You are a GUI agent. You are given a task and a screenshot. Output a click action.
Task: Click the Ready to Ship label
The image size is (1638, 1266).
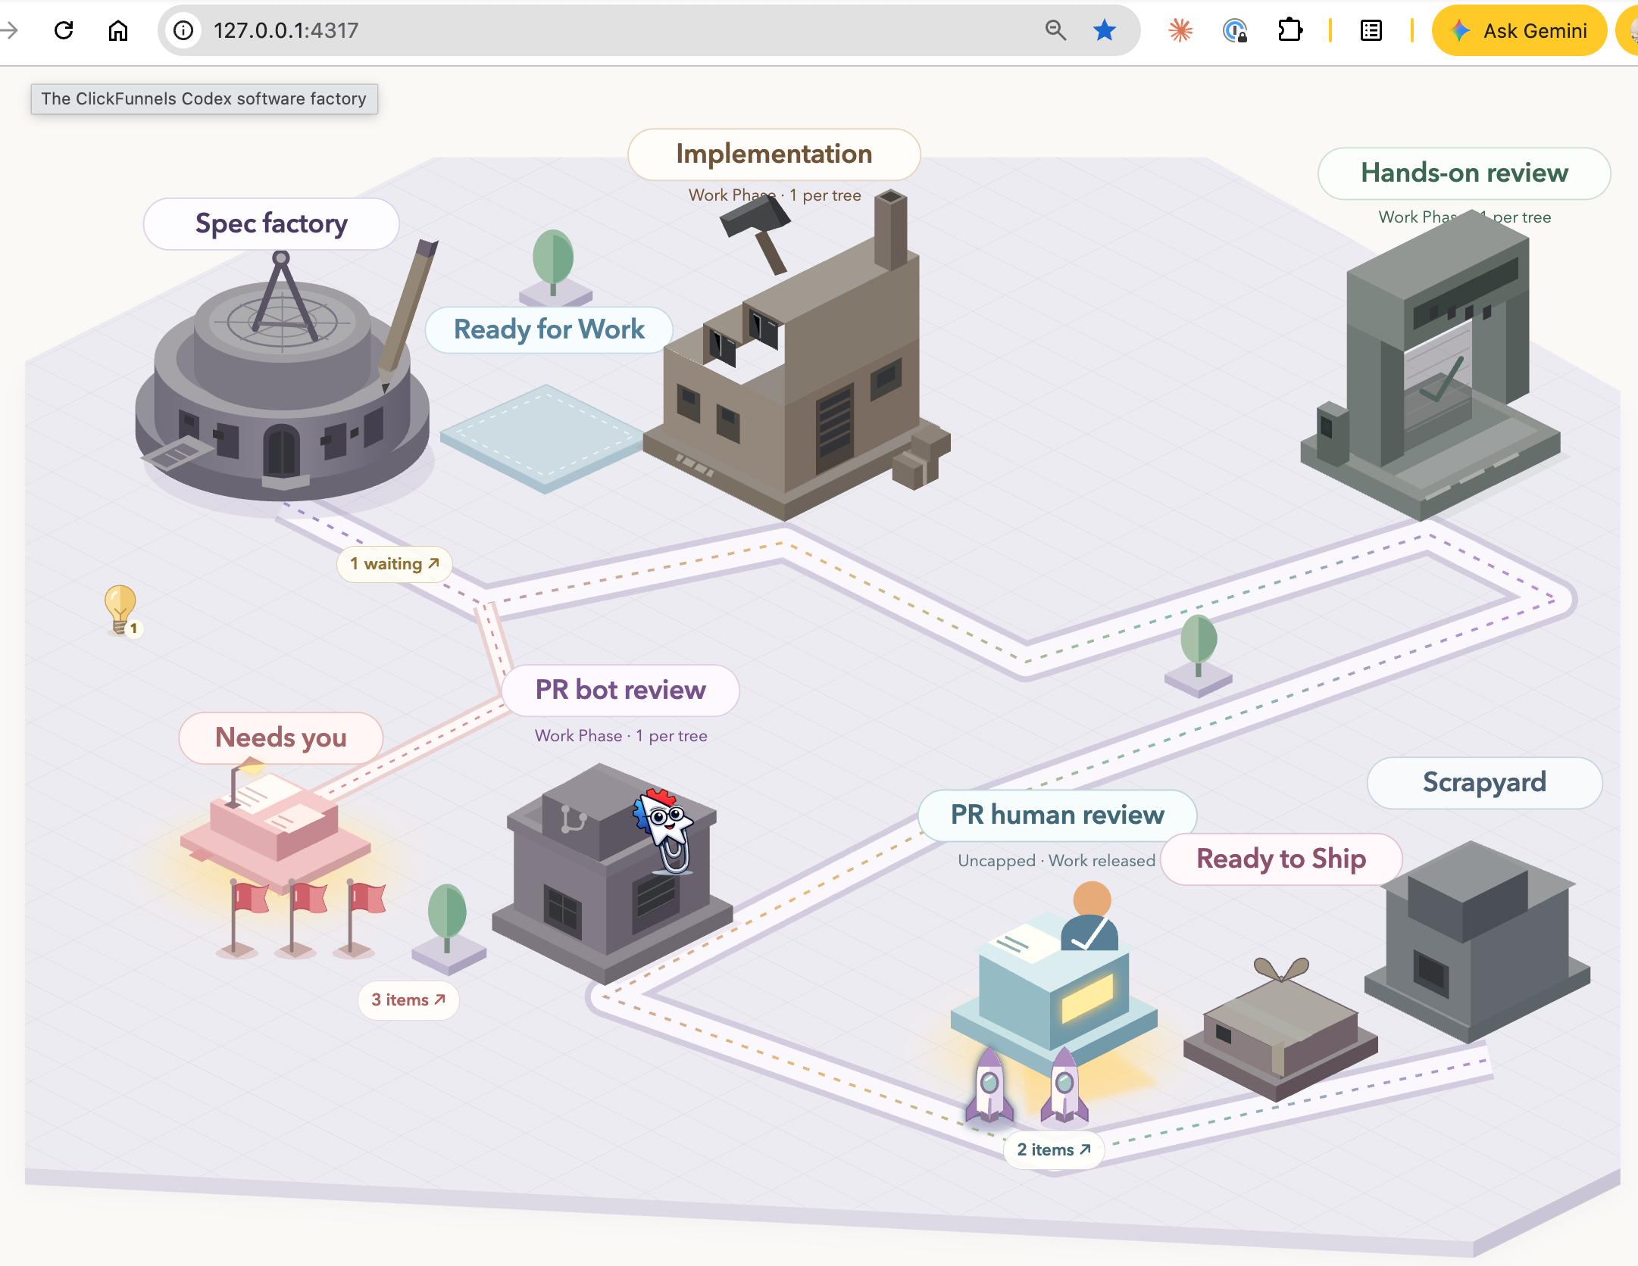pyautogui.click(x=1281, y=859)
